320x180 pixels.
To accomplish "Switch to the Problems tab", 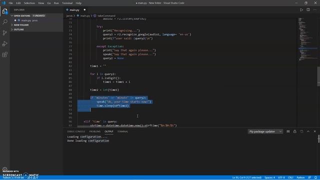I will click(x=95, y=131).
